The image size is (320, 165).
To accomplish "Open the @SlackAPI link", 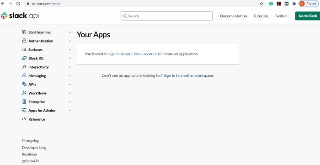I will (x=31, y=161).
